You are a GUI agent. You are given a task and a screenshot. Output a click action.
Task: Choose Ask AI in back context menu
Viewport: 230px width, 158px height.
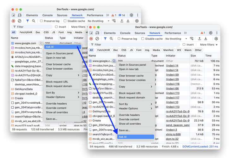pos(63,47)
